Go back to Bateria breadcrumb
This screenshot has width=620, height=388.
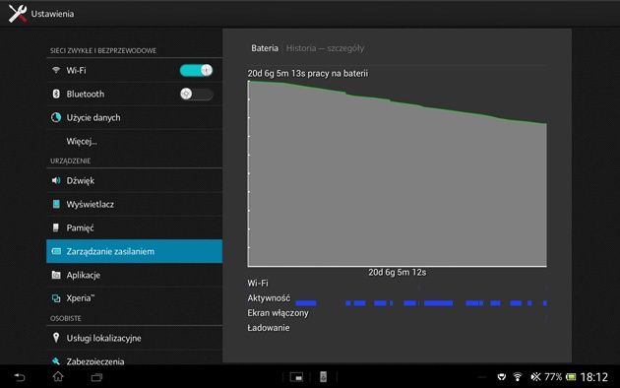[265, 48]
